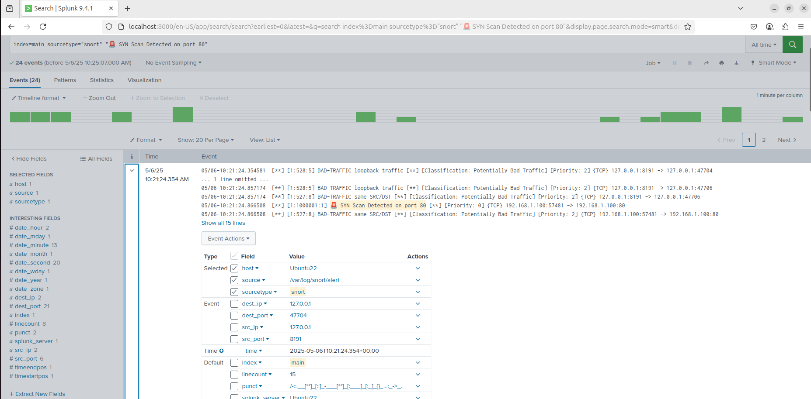This screenshot has width=811, height=399.
Task: Switch to Visualization tab
Action: point(145,80)
